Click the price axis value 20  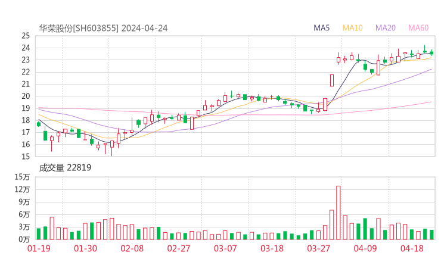(26, 96)
